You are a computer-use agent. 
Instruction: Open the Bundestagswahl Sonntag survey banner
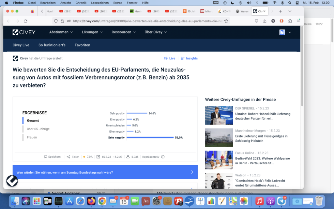pos(105,172)
